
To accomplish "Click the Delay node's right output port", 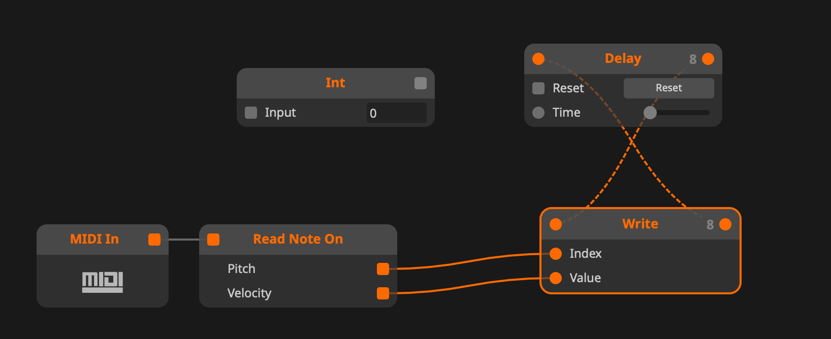I will [x=708, y=59].
